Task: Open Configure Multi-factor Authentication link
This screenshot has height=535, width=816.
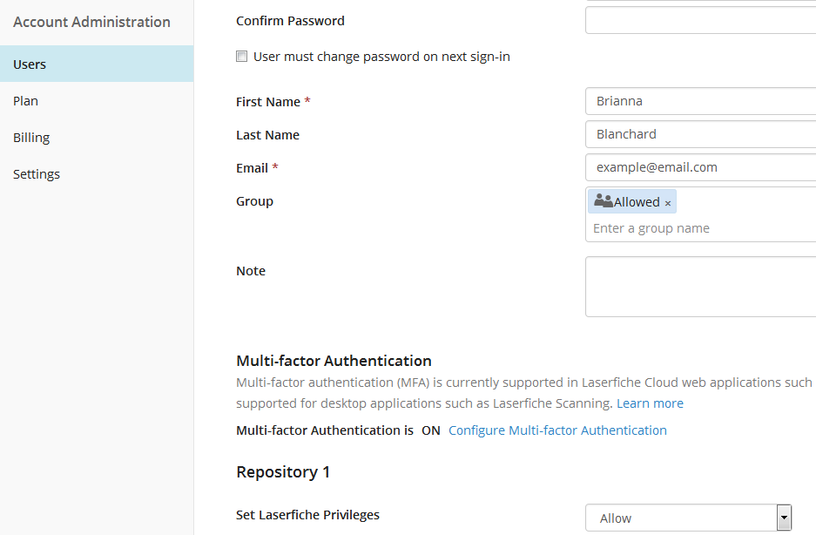Action: [x=557, y=430]
